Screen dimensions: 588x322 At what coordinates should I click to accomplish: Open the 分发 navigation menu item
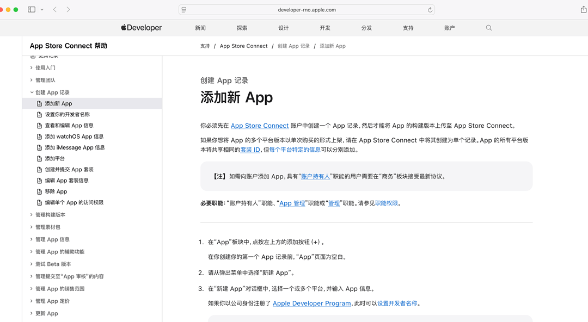pos(366,28)
